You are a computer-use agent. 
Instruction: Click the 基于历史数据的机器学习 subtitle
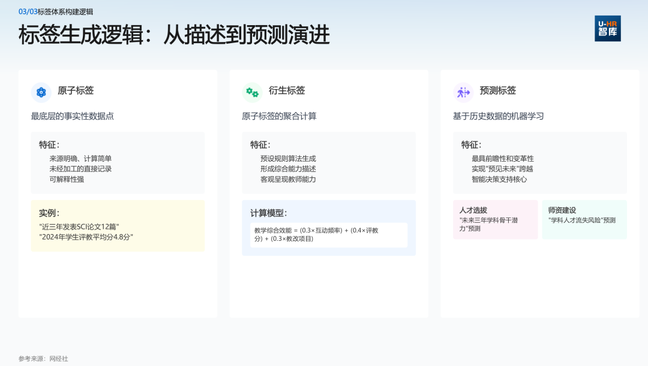[x=498, y=116]
